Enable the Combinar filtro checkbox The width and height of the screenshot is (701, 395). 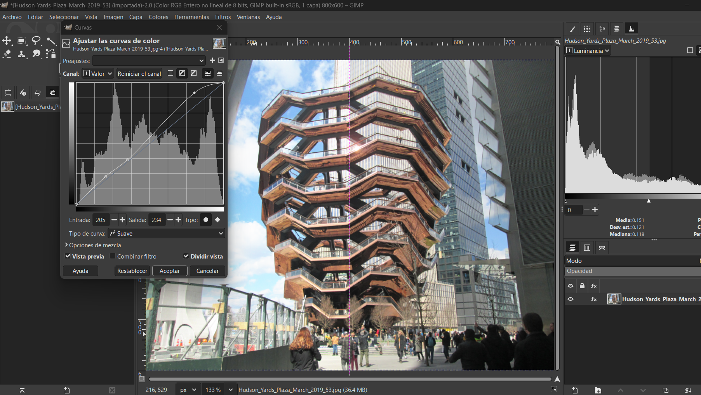click(x=113, y=256)
